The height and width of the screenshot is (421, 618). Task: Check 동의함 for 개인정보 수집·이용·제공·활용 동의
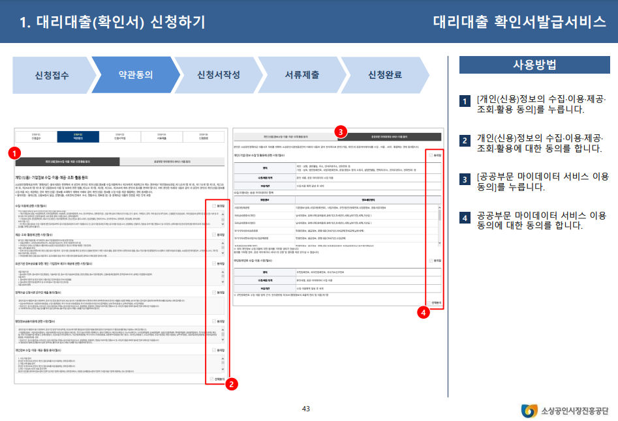(214, 350)
